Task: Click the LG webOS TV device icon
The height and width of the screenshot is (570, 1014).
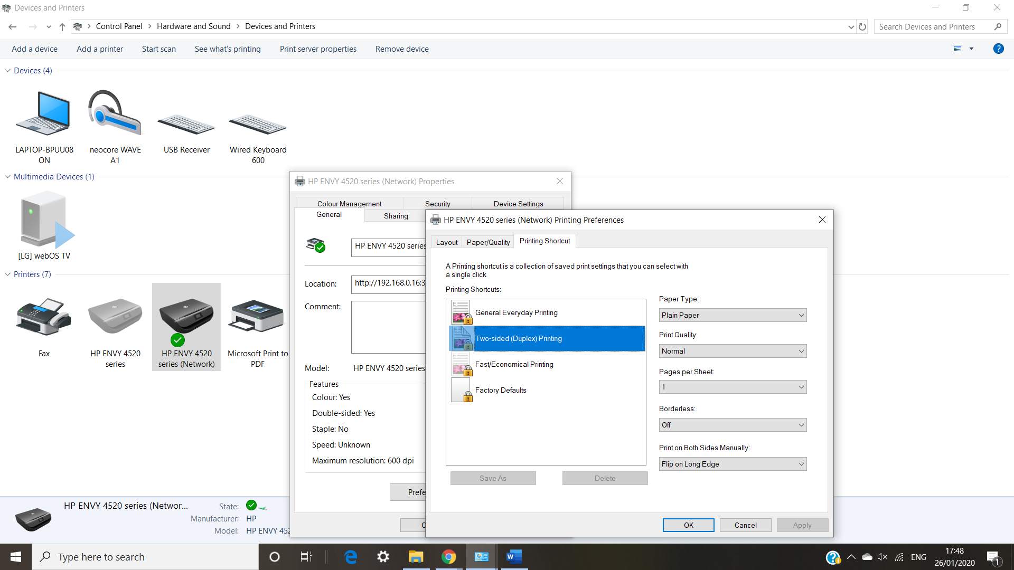Action: coord(44,221)
